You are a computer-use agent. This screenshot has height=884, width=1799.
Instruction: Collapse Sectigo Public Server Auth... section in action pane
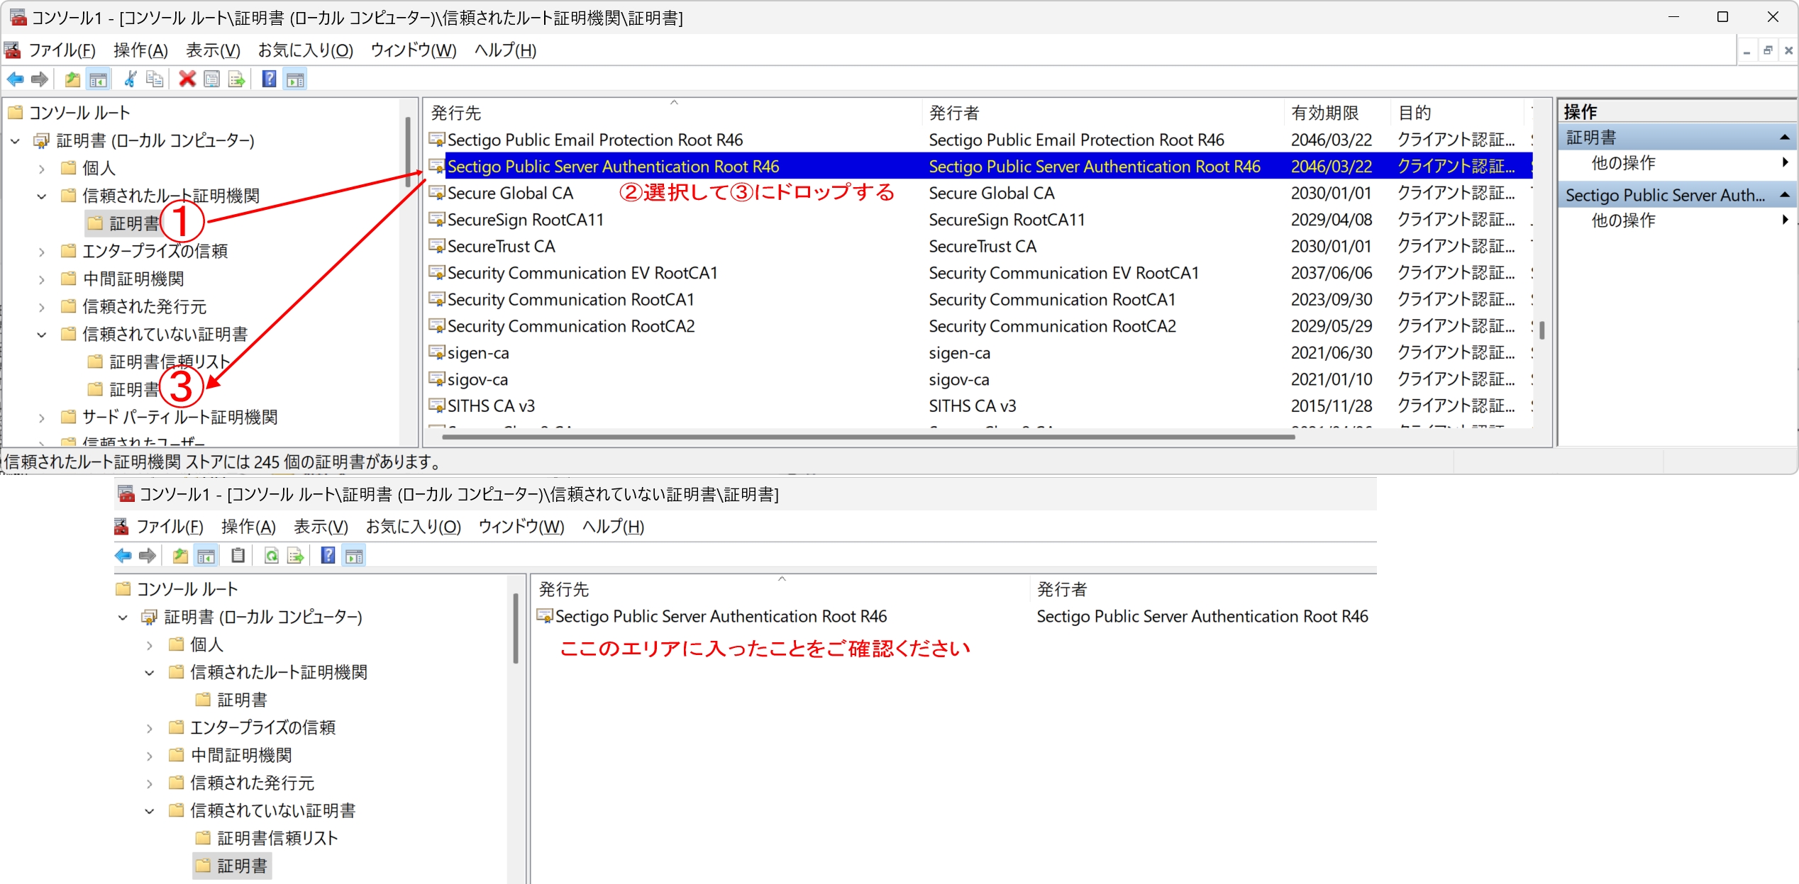pyautogui.click(x=1785, y=194)
